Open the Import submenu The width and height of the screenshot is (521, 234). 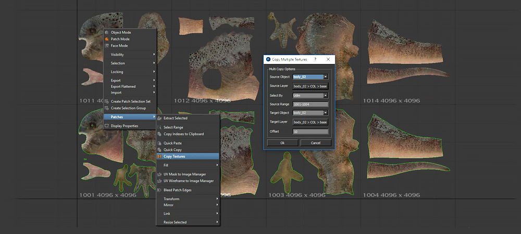[130, 93]
